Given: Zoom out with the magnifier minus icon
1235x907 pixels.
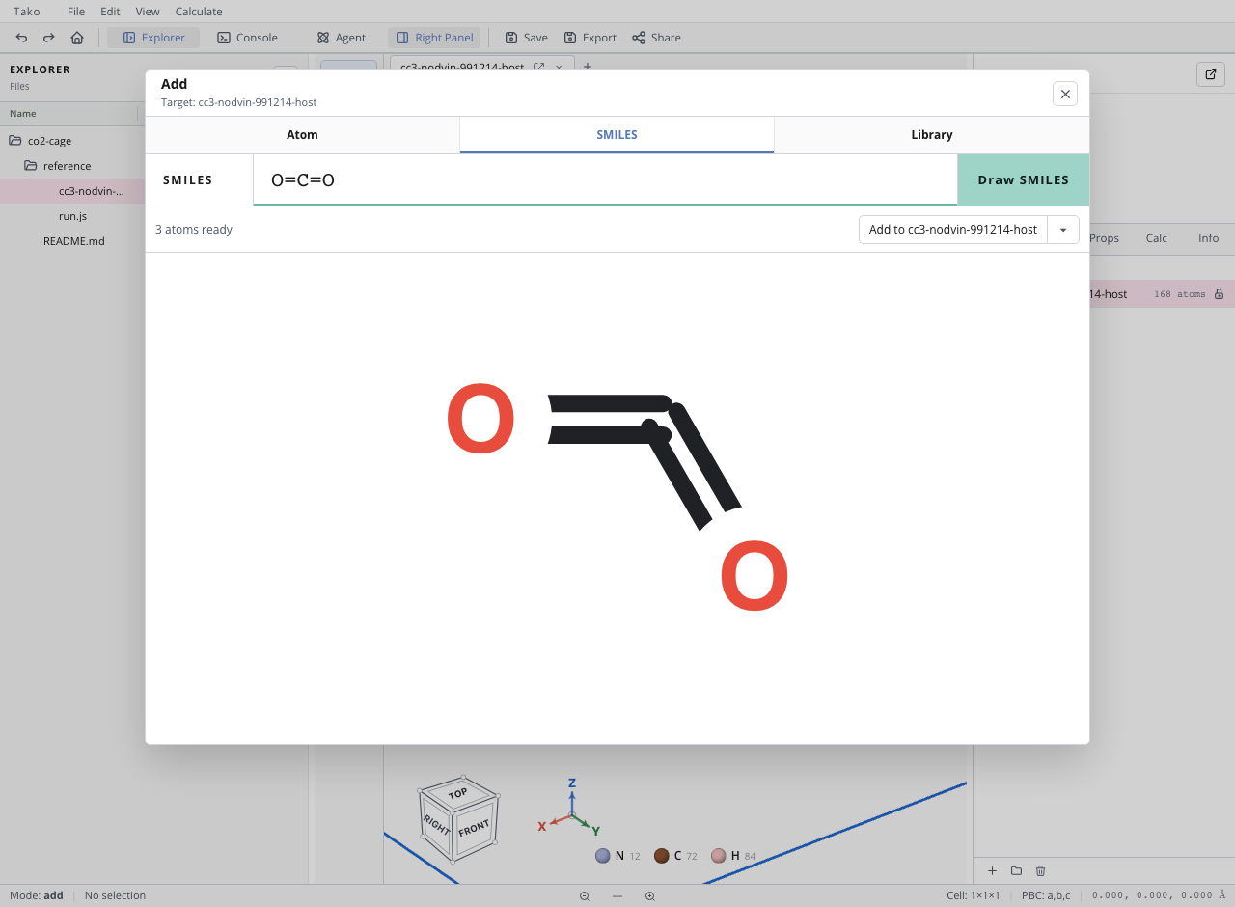Looking at the screenshot, I should pyautogui.click(x=585, y=896).
